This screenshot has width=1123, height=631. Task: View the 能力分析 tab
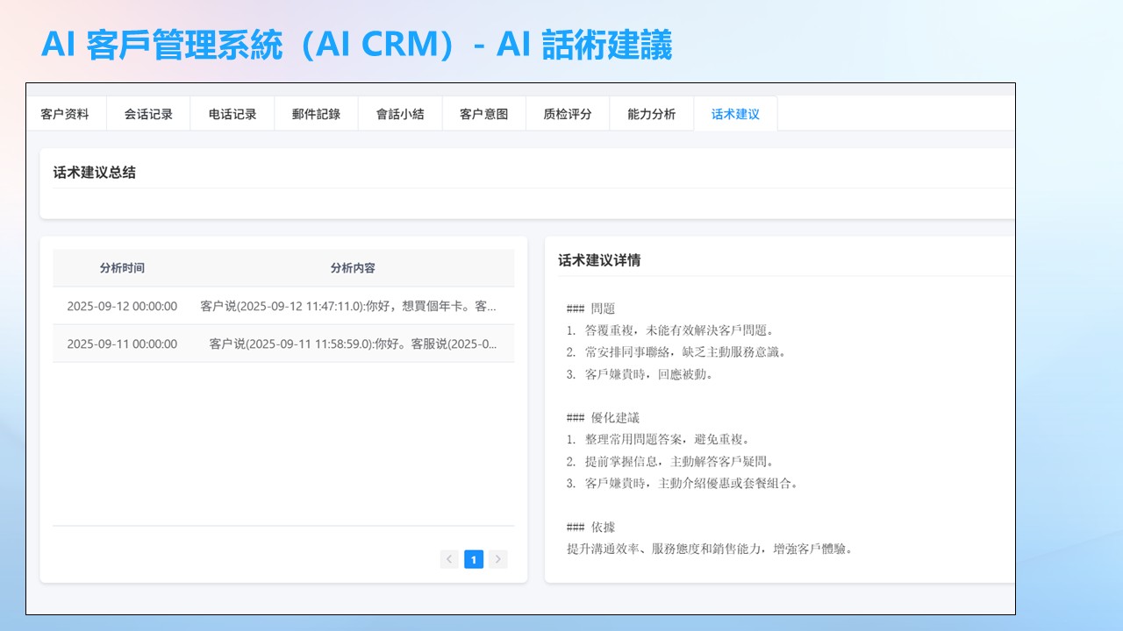tap(651, 114)
